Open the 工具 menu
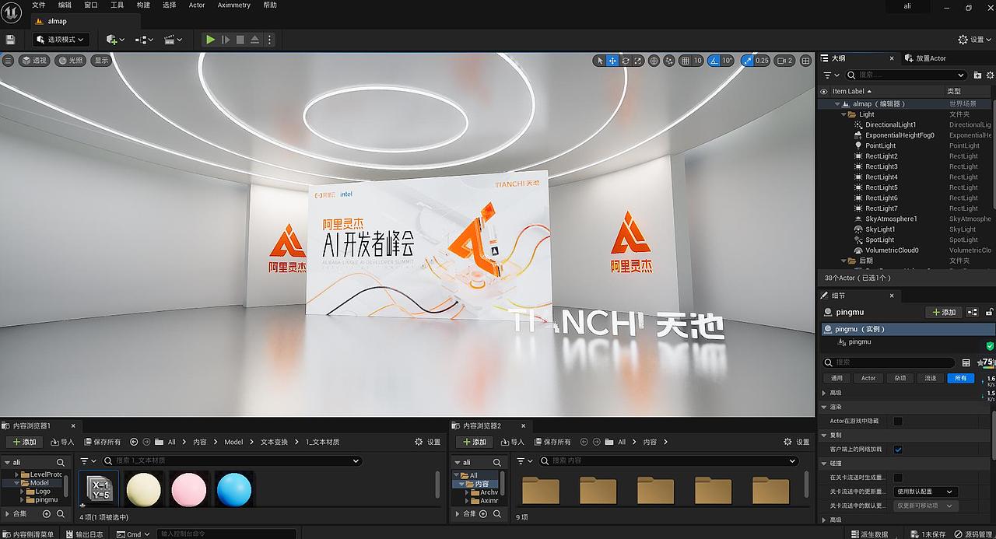This screenshot has width=996, height=539. click(117, 5)
